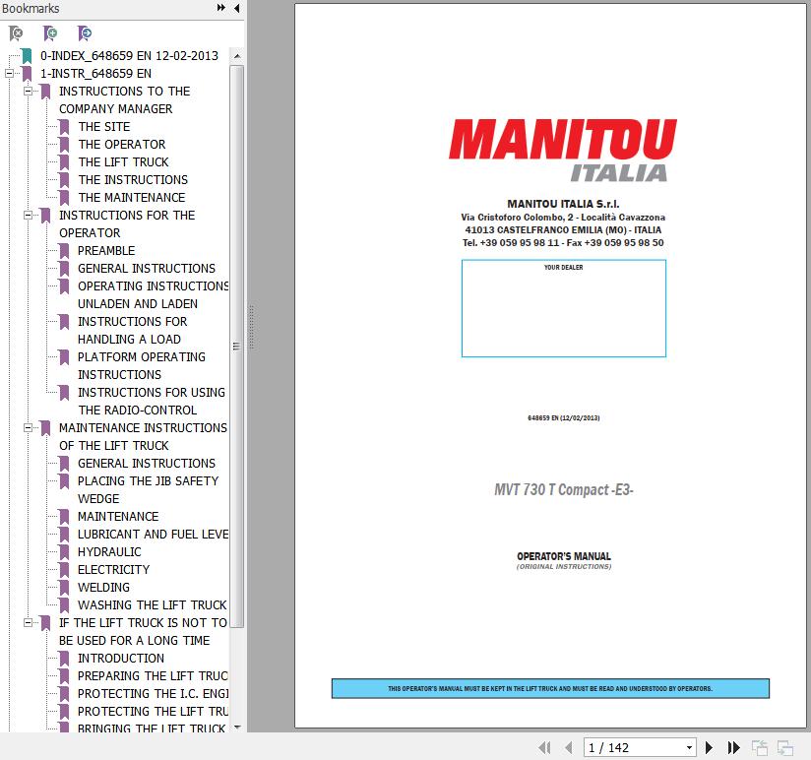The image size is (811, 760).
Task: Open LUBRICANT AND FUEL LEVELS bookmark
Action: (154, 535)
